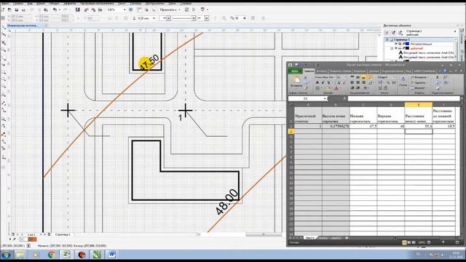Toggle Bold in the Excel ribbon
Screen dimensions: 466x262
[317, 83]
